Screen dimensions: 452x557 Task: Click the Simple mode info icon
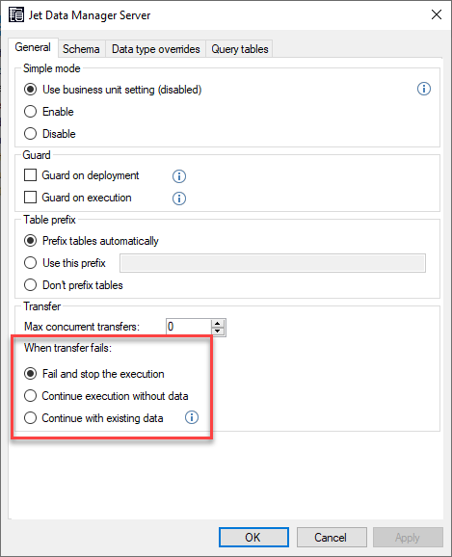(424, 89)
